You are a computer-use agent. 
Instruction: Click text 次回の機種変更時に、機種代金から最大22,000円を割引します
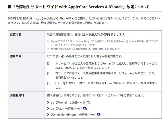click(86, 35)
